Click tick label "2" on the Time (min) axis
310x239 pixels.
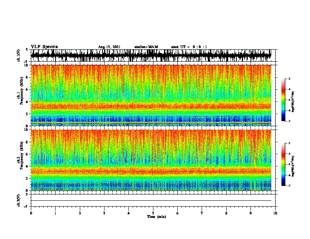click(80, 213)
